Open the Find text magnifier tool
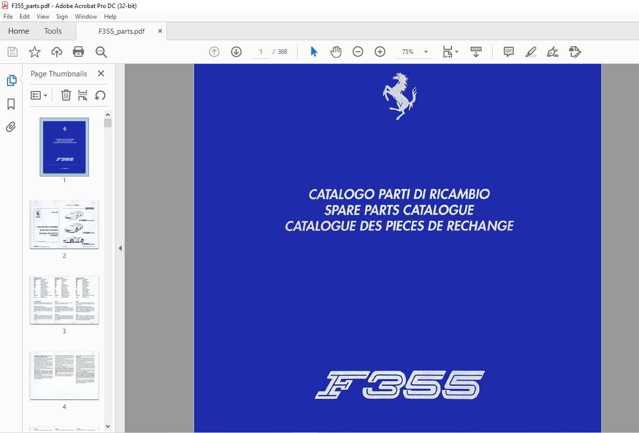639x433 pixels. [101, 52]
